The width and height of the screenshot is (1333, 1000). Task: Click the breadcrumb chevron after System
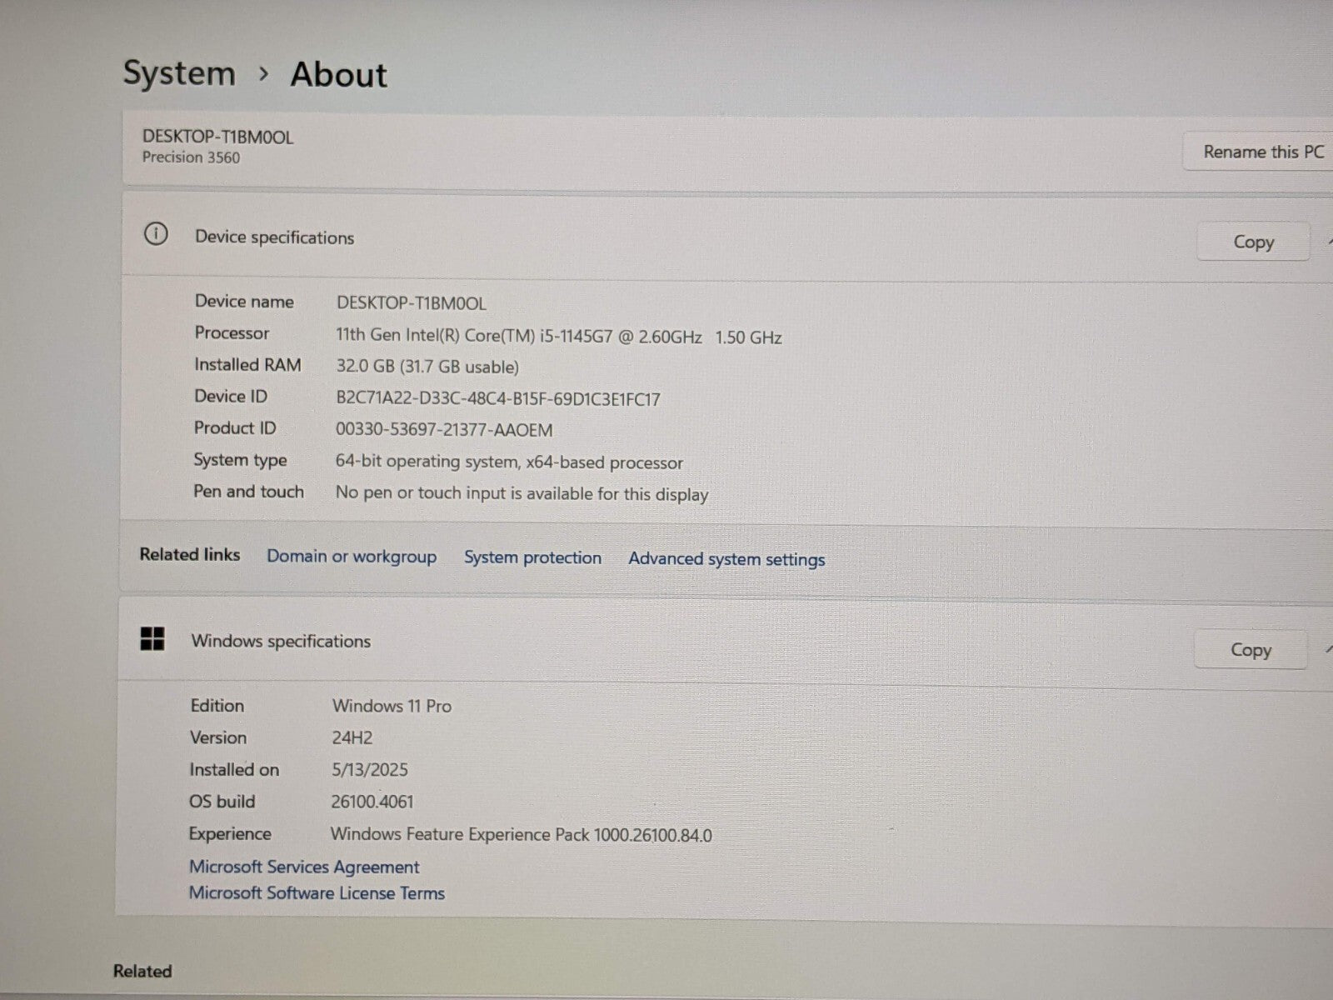coord(264,74)
